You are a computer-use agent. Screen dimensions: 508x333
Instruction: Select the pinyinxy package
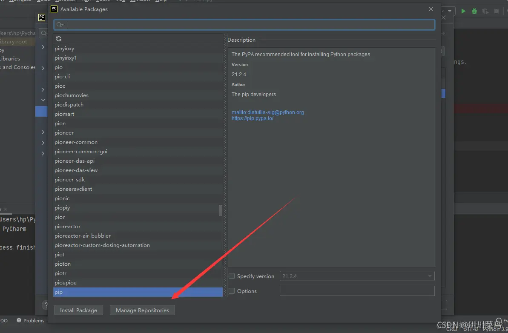point(138,49)
